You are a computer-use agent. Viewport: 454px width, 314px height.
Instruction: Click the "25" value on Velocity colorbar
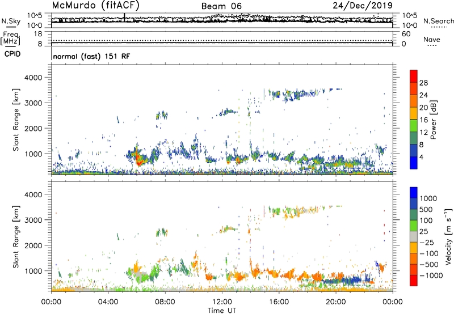click(x=423, y=232)
